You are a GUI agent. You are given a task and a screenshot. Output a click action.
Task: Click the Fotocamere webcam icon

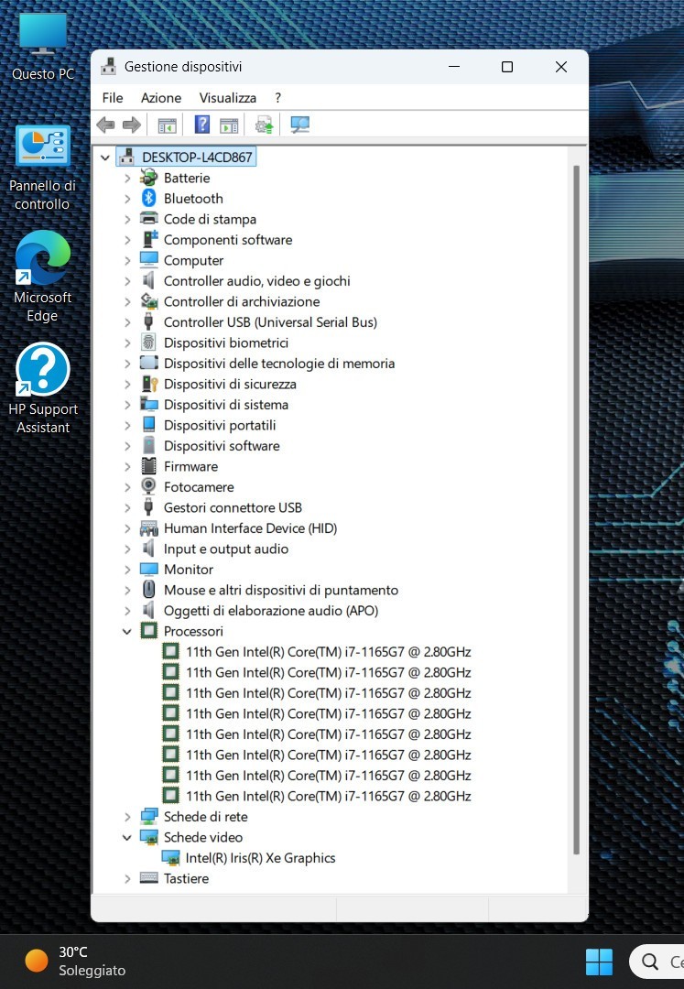pos(148,486)
